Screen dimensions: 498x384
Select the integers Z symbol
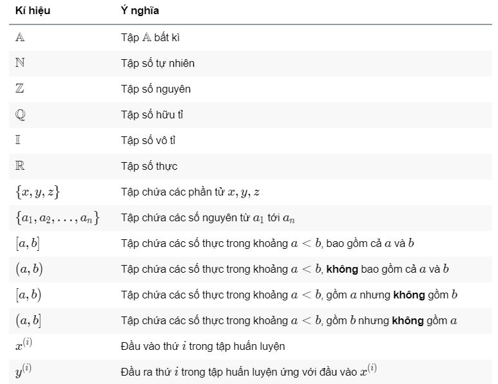[x=20, y=88]
